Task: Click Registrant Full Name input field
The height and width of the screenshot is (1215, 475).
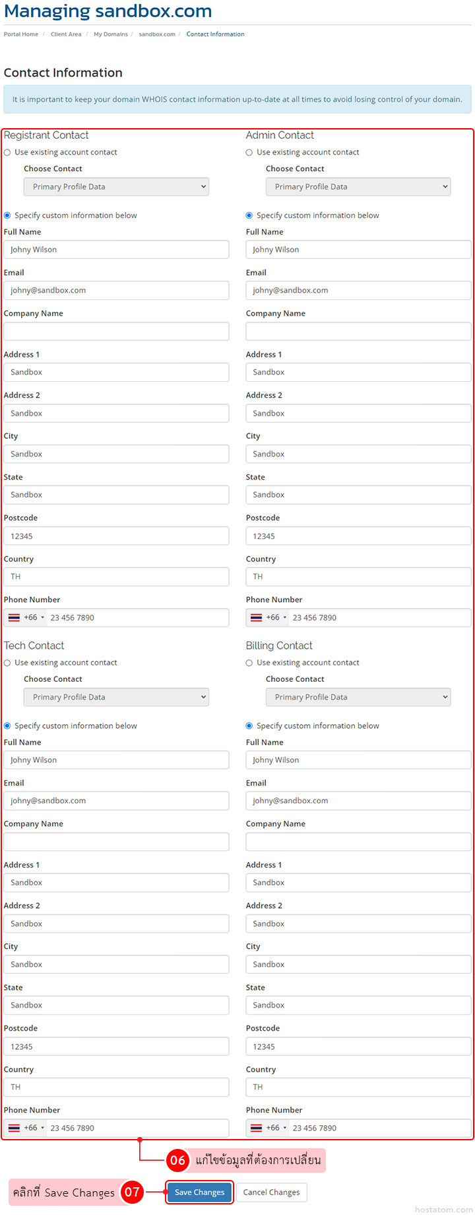Action: 116,250
